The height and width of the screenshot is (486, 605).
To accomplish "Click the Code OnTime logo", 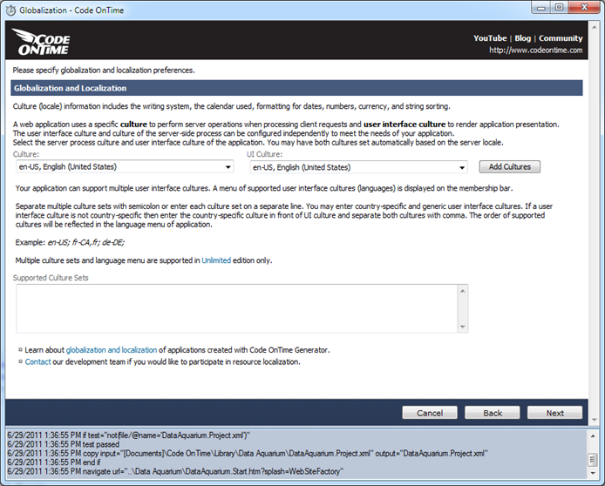I will tap(41, 41).
